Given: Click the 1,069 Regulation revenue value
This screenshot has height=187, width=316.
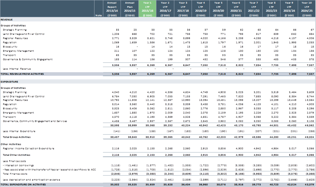Looking at the screenshot, I should pos(116,43).
